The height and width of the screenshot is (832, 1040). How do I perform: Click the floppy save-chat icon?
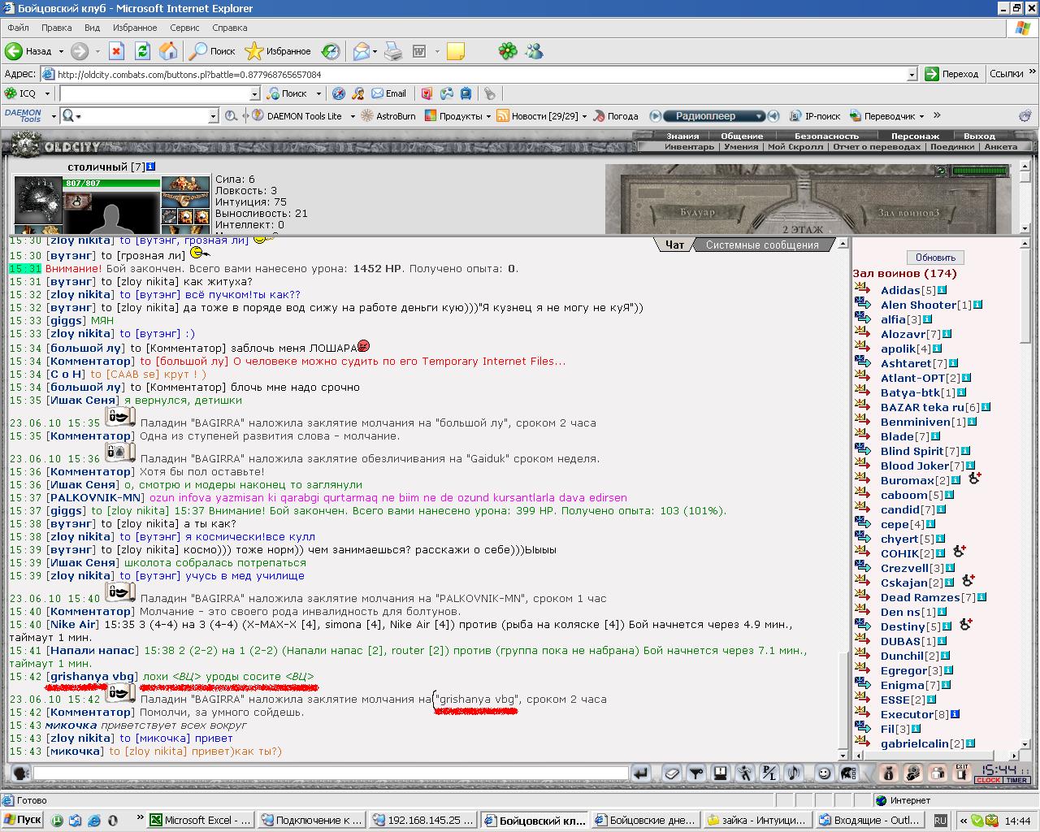[721, 773]
